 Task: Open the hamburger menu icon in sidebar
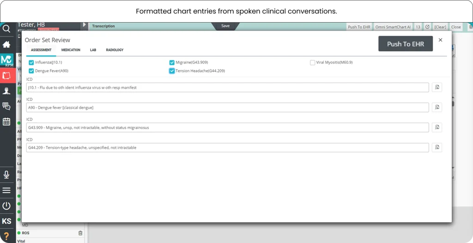pyautogui.click(x=6, y=190)
